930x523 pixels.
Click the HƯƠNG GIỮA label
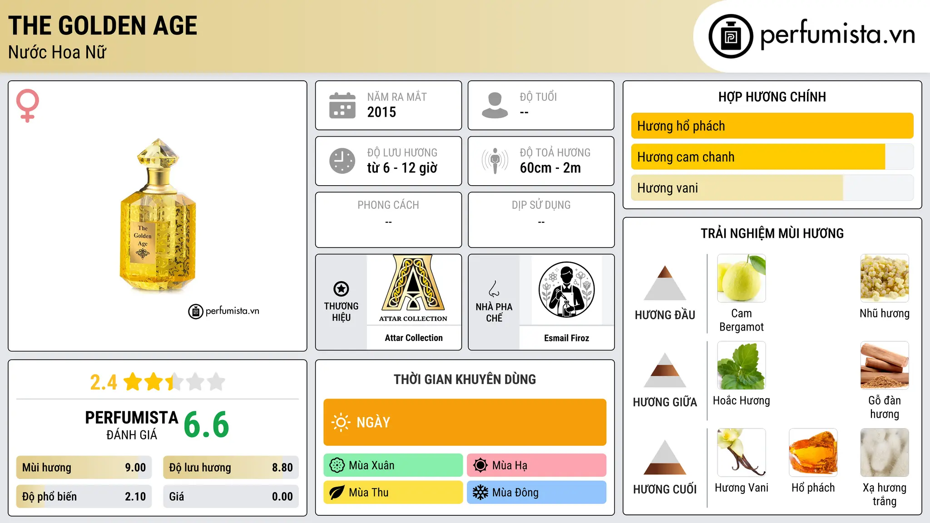(665, 402)
